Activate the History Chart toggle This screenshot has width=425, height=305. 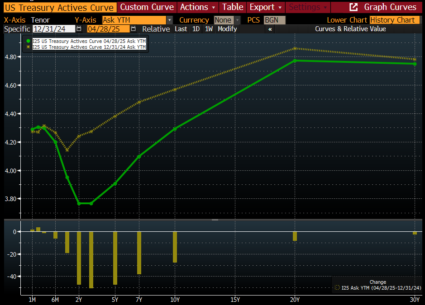point(394,20)
